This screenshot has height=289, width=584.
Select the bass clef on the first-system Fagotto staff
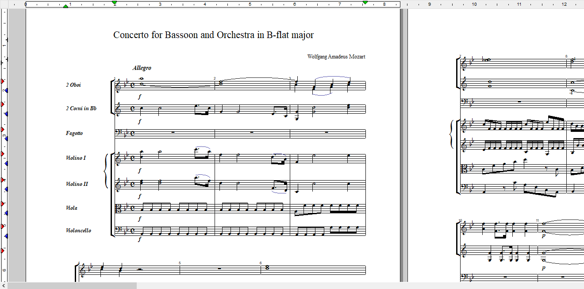[x=118, y=133]
